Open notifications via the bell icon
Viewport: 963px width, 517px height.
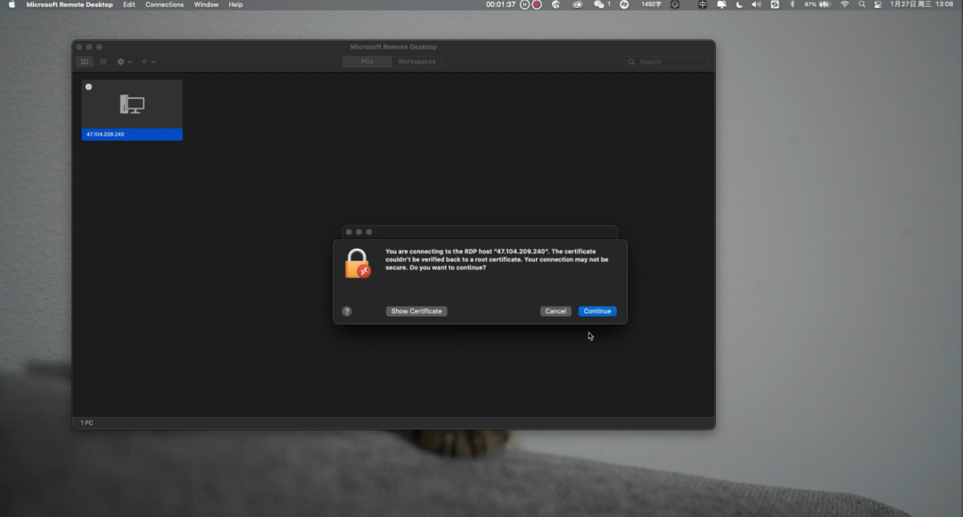(x=721, y=4)
